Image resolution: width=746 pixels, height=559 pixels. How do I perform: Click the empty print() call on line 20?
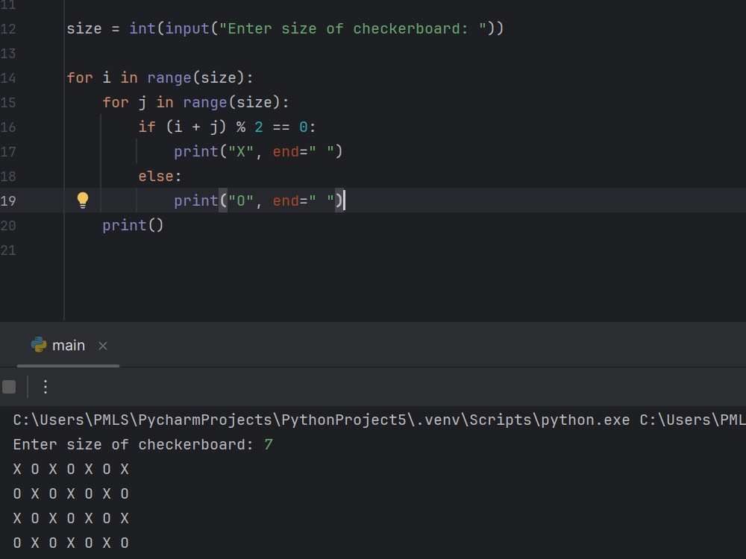coord(133,225)
